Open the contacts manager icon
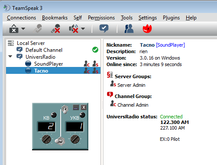 click(x=129, y=29)
